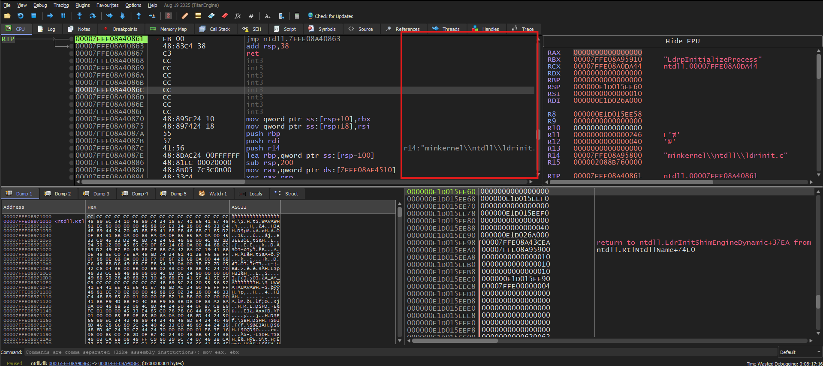Show Labels via toolbar icon
This screenshot has height=366, width=823.
click(211, 16)
